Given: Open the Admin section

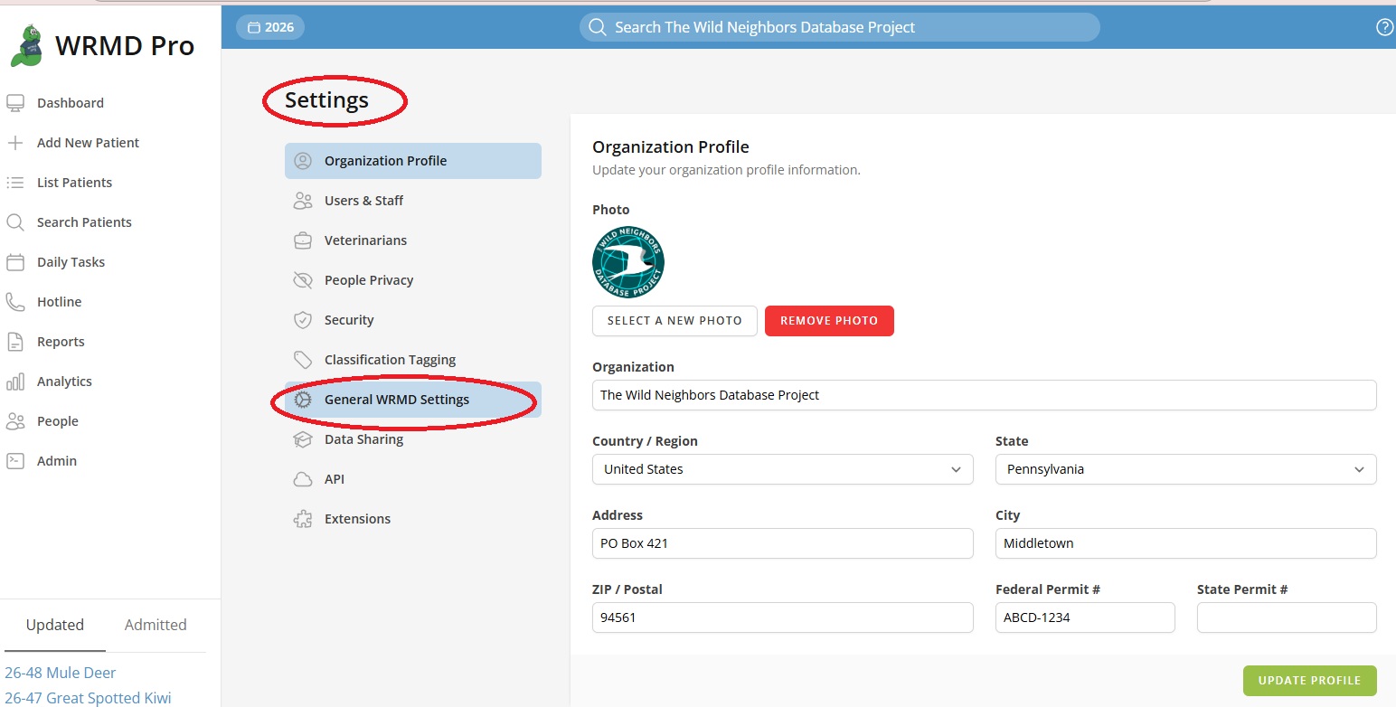Looking at the screenshot, I should click(x=56, y=461).
